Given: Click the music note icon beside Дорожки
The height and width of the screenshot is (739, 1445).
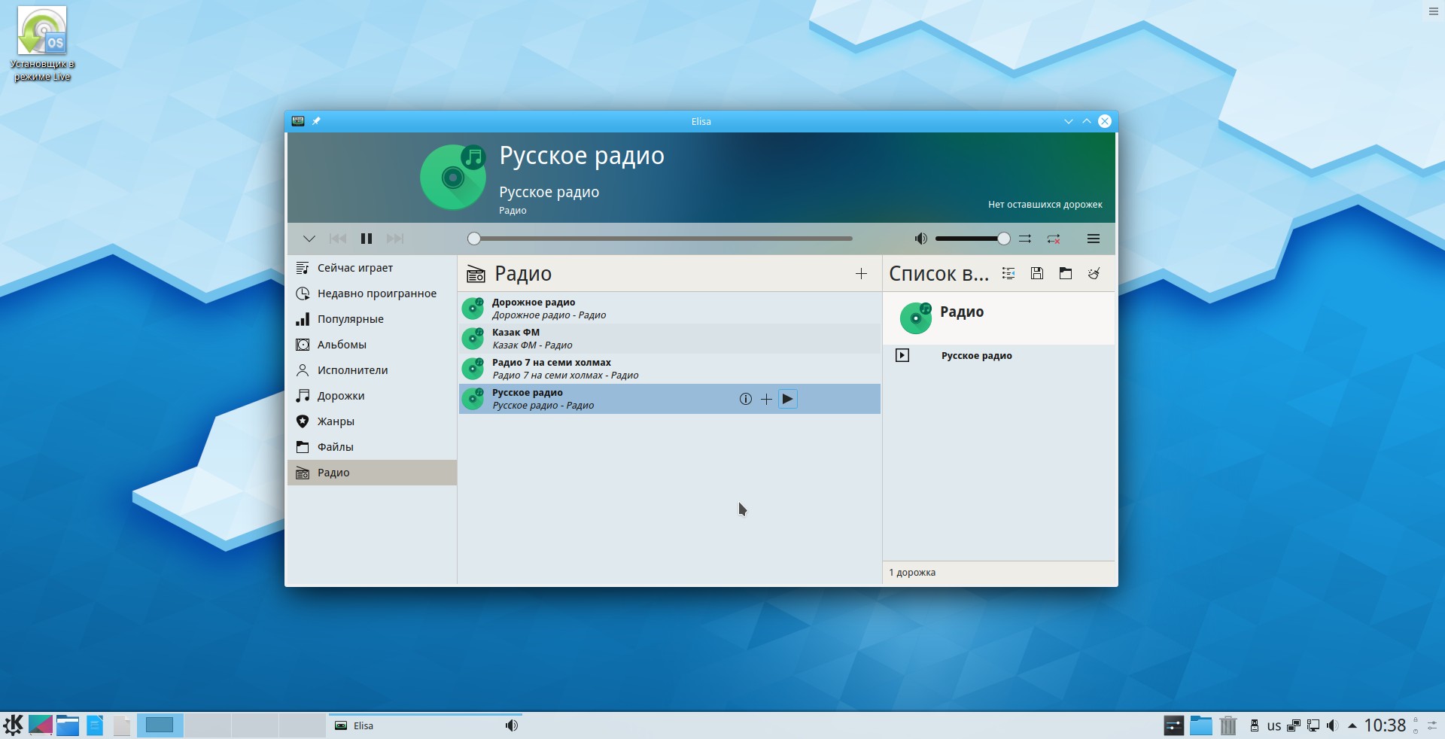Looking at the screenshot, I should pos(303,396).
